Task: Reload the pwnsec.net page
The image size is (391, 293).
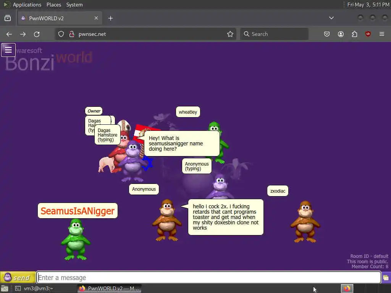Action: click(x=37, y=34)
